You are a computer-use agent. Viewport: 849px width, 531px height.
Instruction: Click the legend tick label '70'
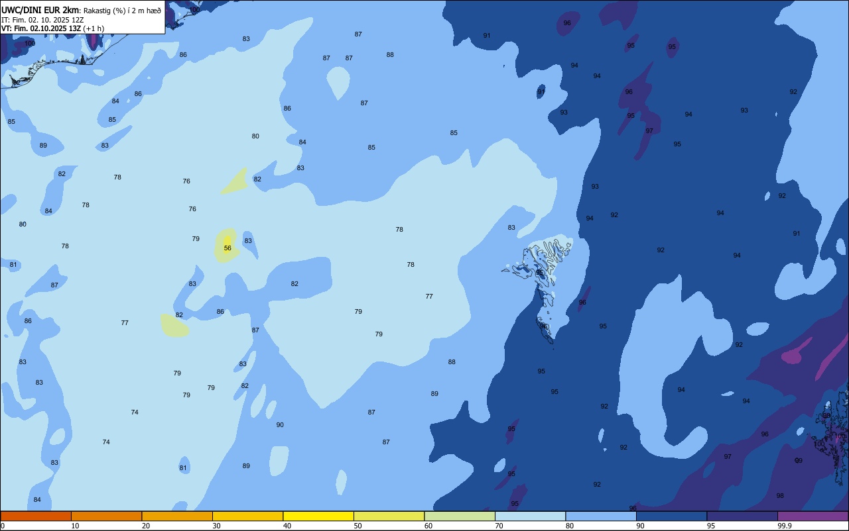click(x=499, y=526)
